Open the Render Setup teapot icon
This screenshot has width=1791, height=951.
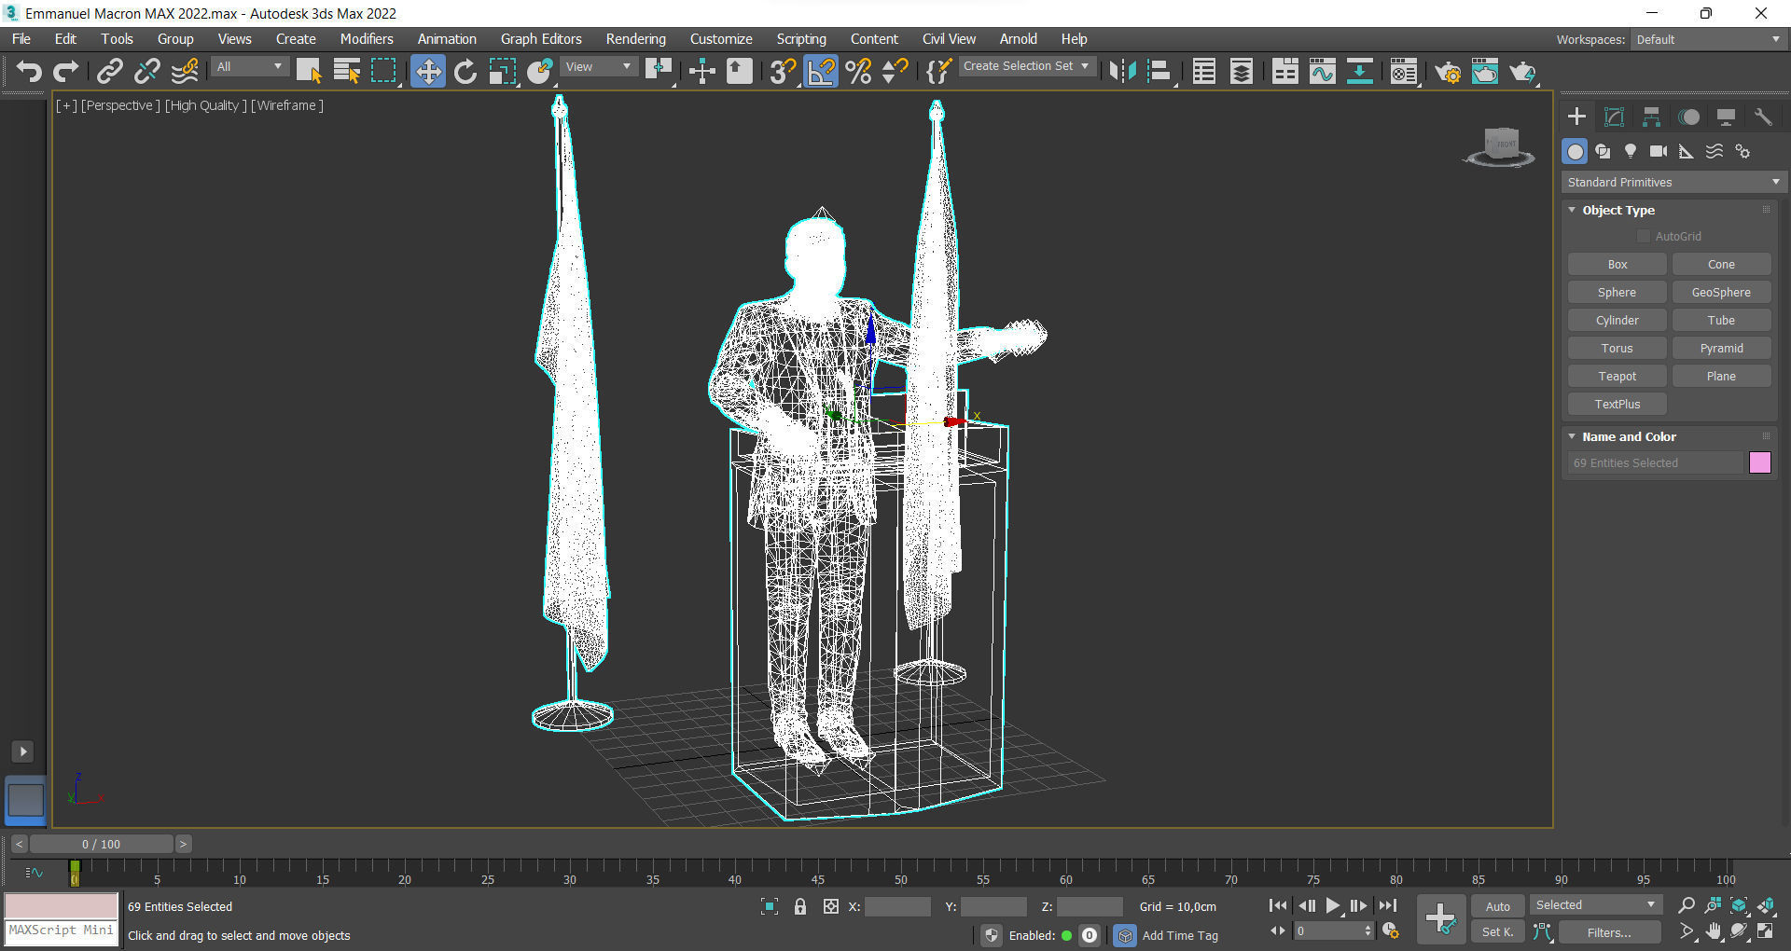[1447, 71]
